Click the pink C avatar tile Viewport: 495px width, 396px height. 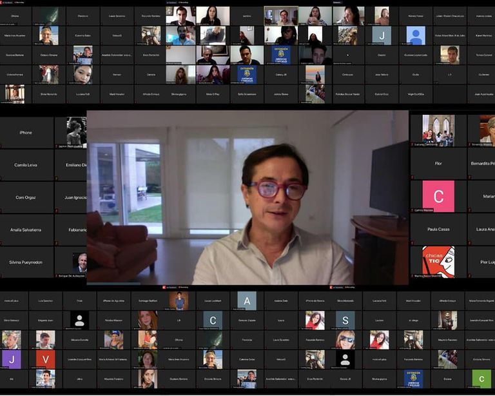(x=438, y=196)
